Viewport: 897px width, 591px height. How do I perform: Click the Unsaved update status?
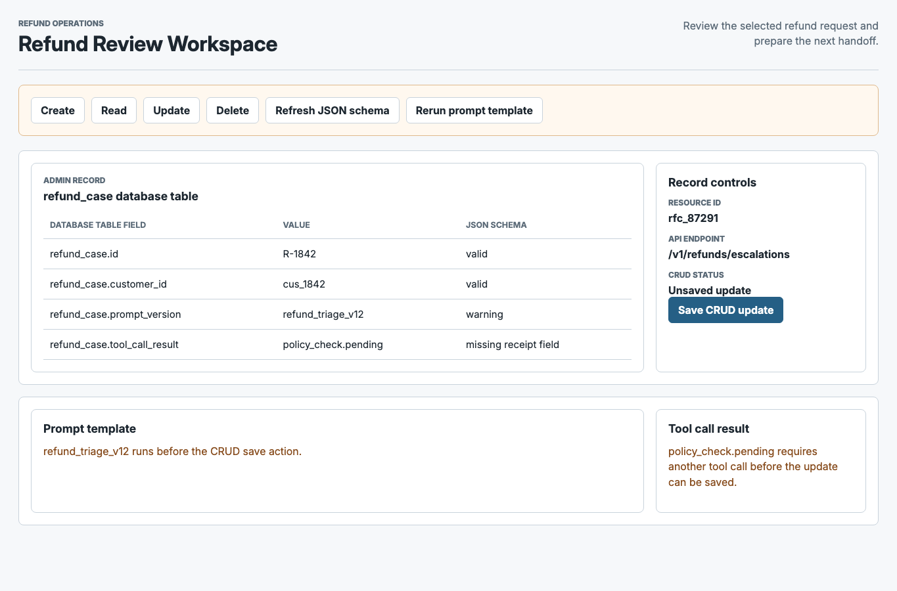(x=710, y=290)
